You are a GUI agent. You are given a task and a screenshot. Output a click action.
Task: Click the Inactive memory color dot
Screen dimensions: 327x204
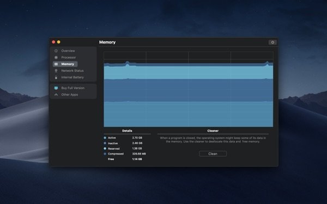(x=105, y=143)
